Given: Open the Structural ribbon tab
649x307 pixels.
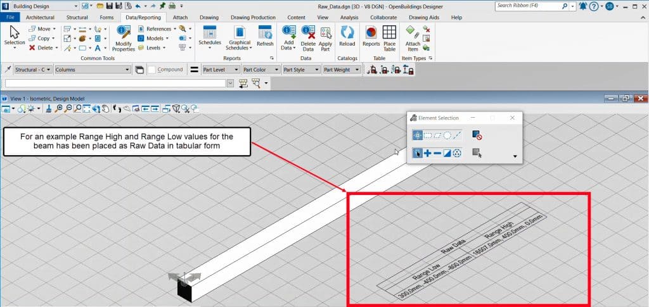Looking at the screenshot, I should click(x=77, y=17).
